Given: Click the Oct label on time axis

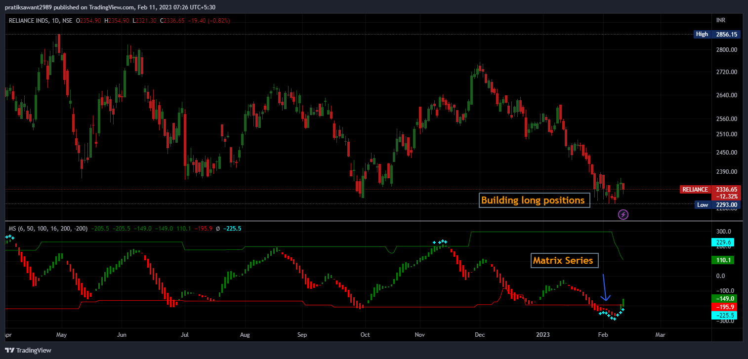Looking at the screenshot, I should click(365, 335).
